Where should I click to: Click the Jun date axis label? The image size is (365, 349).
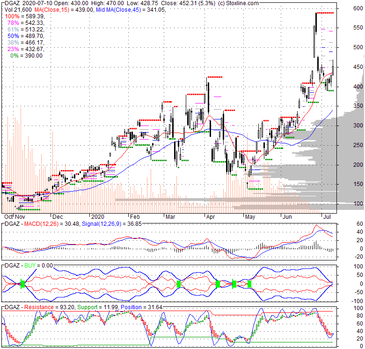coord(287,217)
